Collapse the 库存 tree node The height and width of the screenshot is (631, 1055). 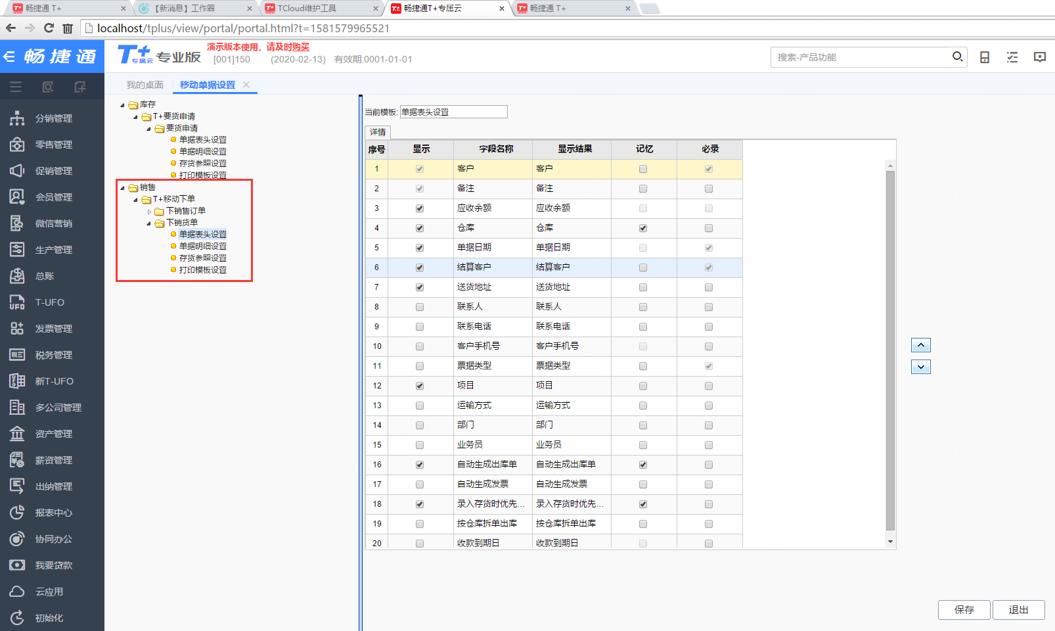(x=122, y=105)
